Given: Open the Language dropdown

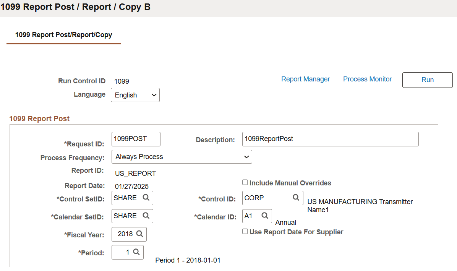Looking at the screenshot, I should pyautogui.click(x=135, y=95).
